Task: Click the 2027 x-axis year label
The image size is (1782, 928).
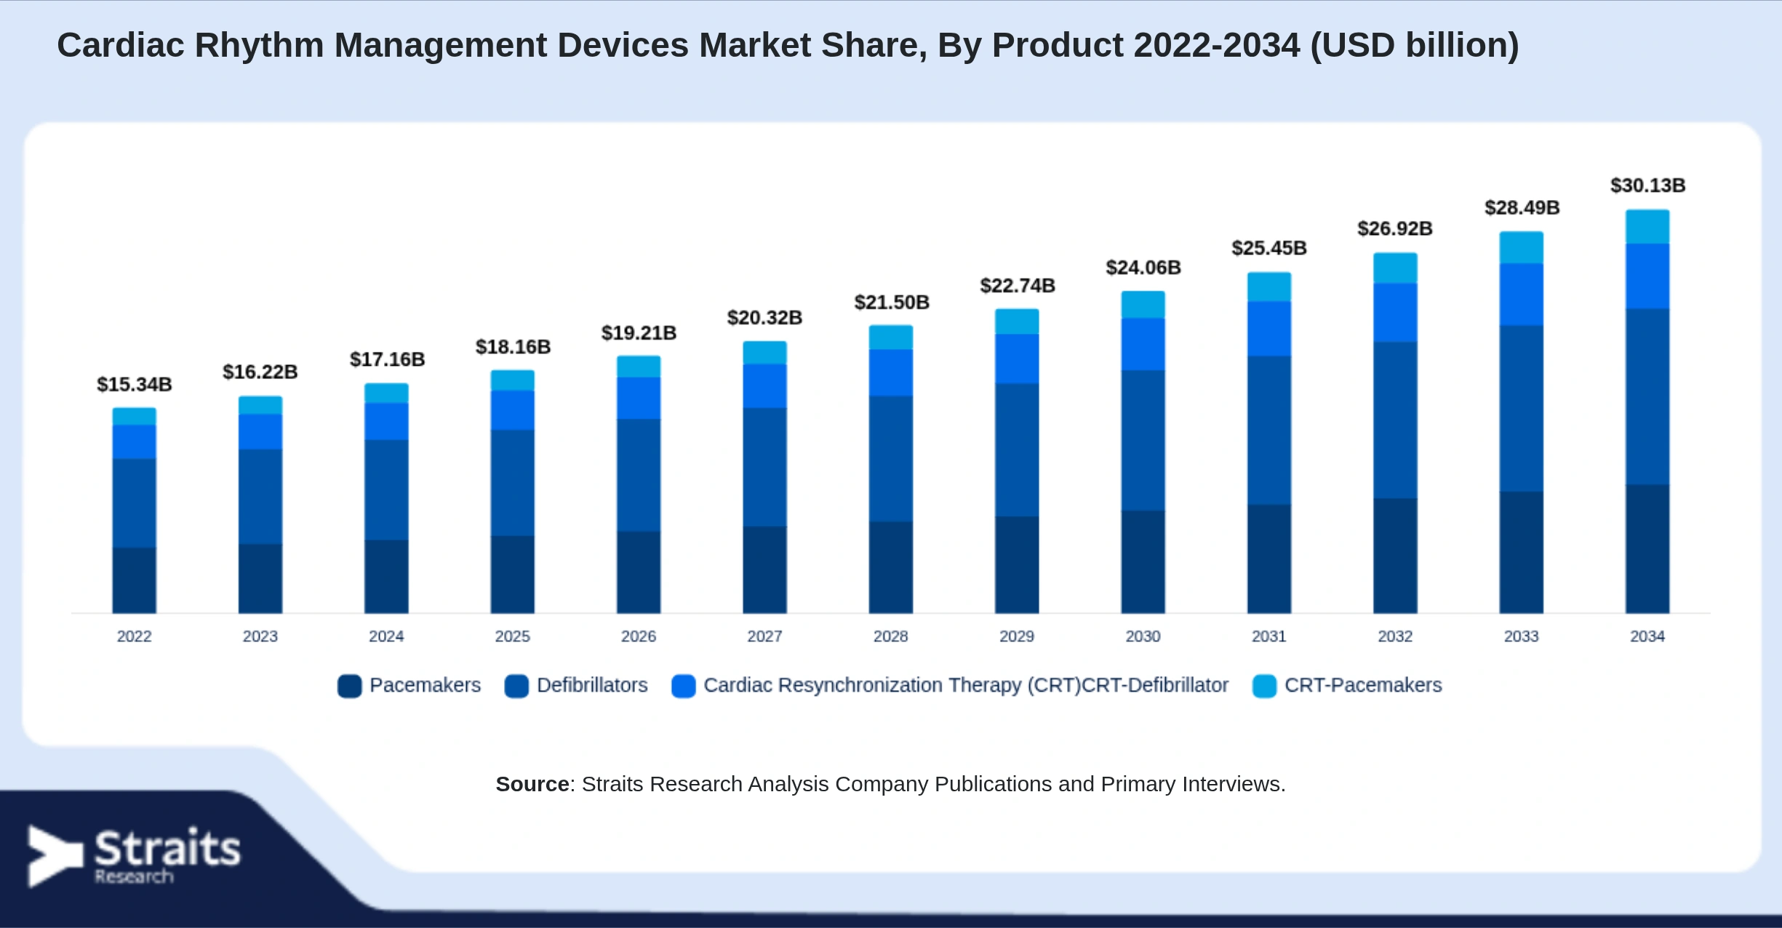Action: tap(765, 636)
